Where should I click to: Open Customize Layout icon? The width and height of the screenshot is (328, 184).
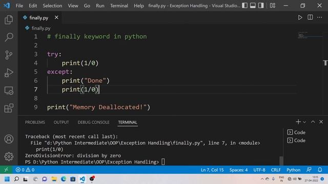272,6
